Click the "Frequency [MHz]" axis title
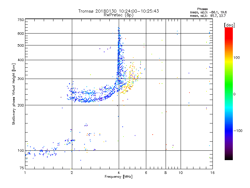The width and height of the screenshot is (250, 188). click(118, 177)
